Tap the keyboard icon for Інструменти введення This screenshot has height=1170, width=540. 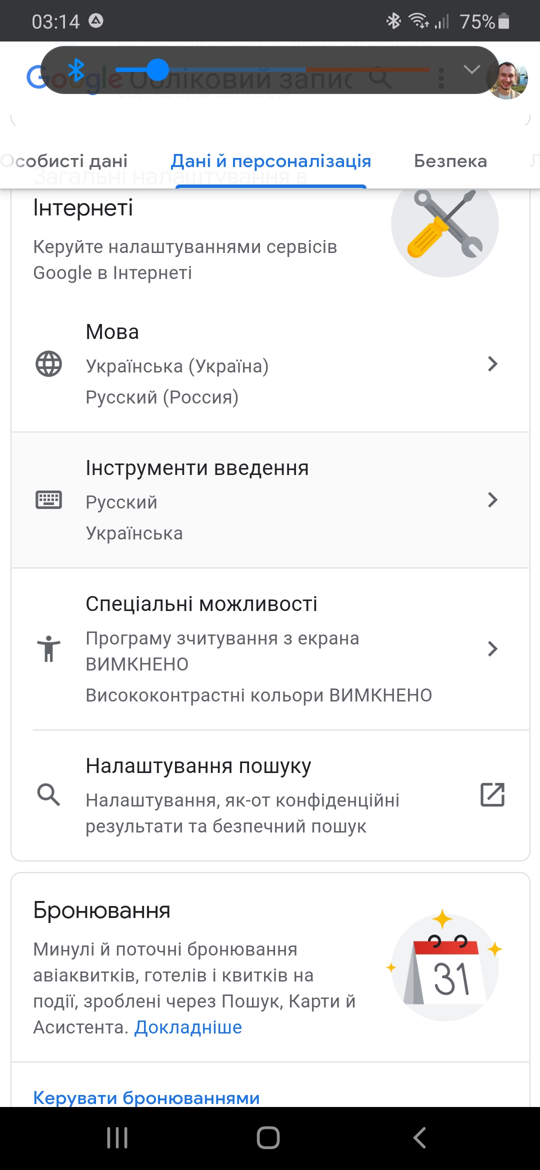[48, 499]
